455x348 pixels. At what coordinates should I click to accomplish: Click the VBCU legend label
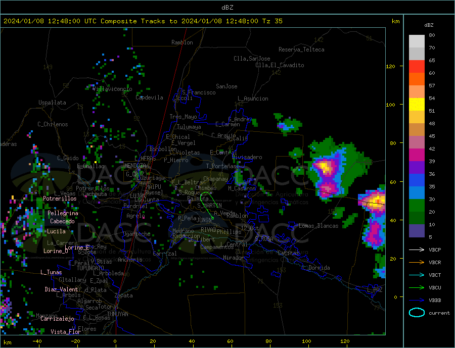tap(435, 288)
